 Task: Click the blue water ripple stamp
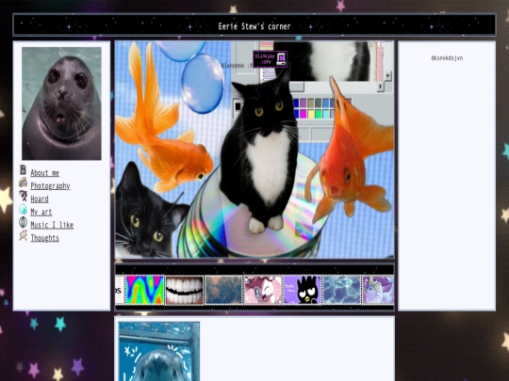342,290
